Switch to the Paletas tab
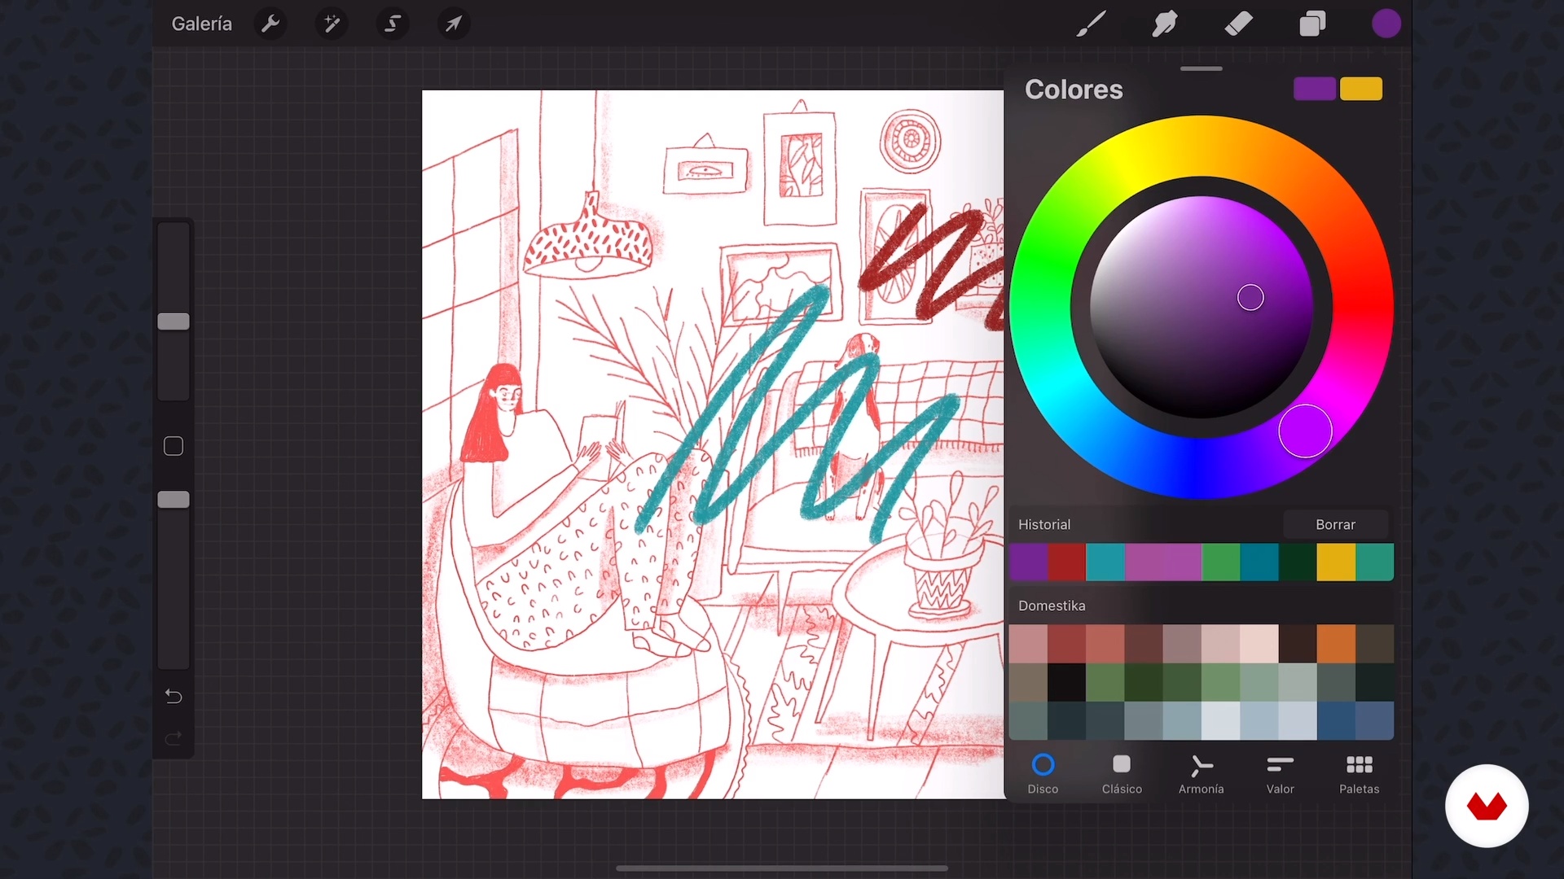This screenshot has width=1564, height=879. pos(1359,774)
